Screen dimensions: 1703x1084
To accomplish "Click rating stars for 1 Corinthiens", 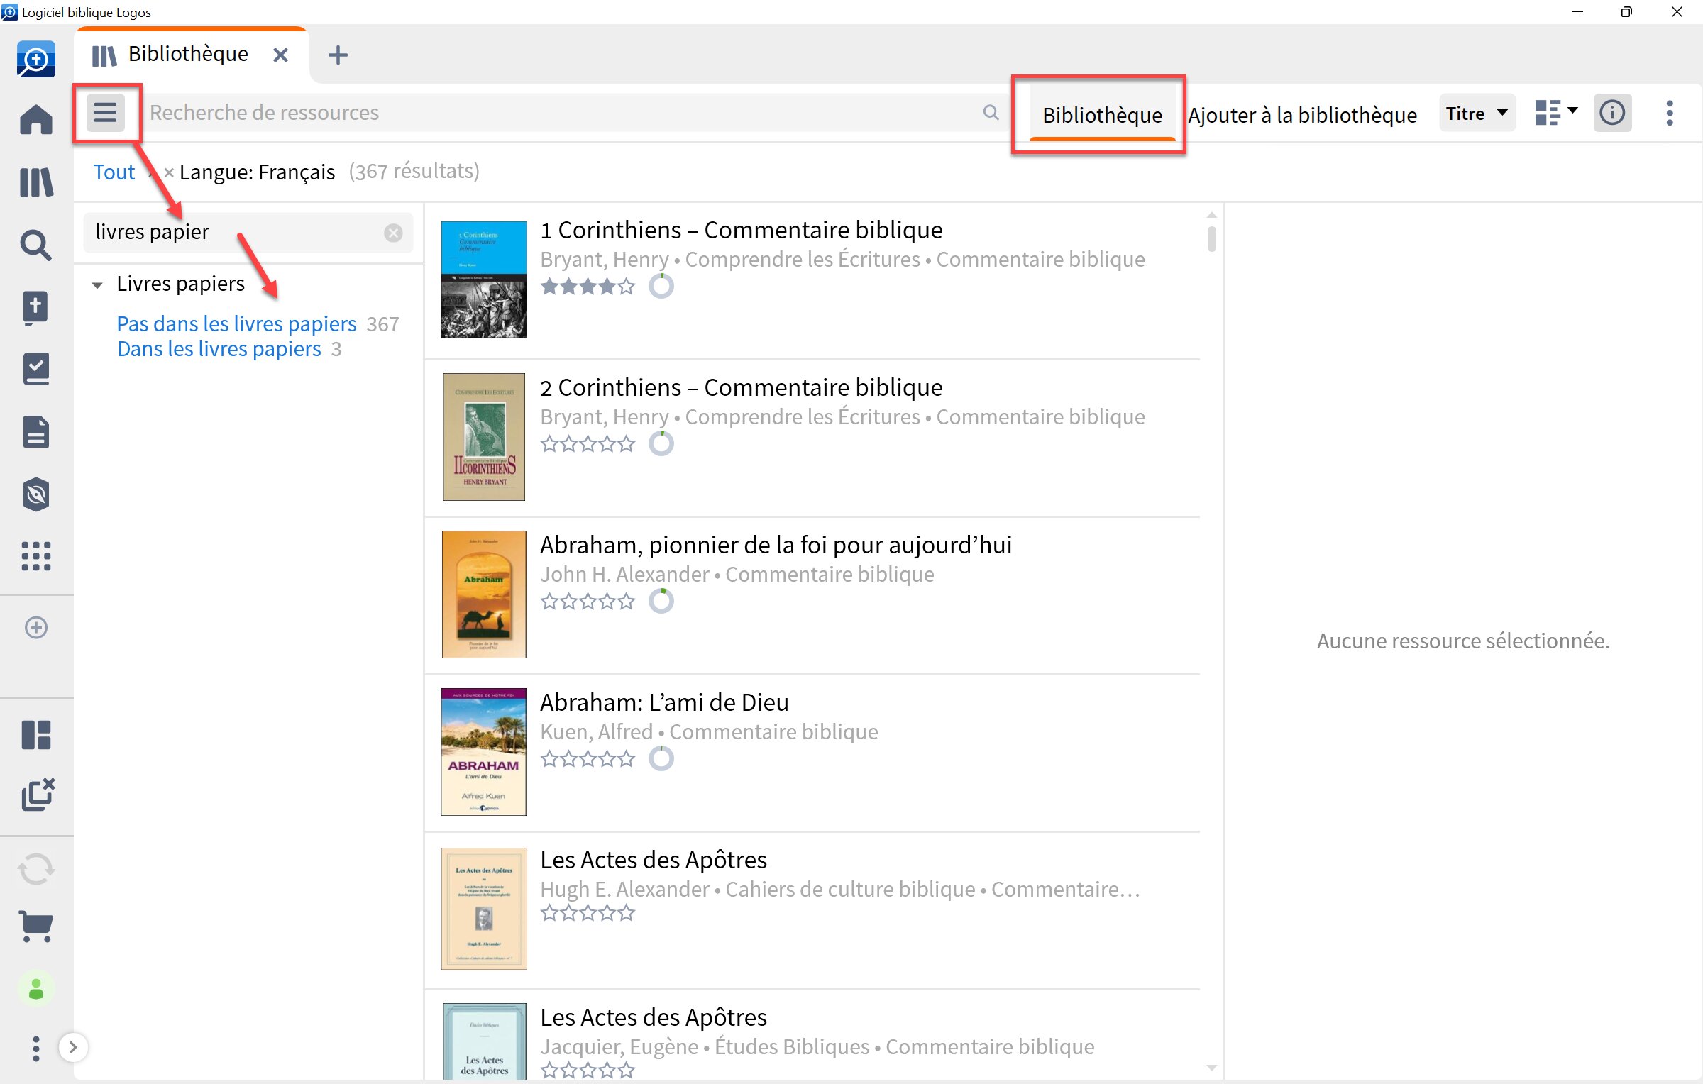I will [588, 287].
